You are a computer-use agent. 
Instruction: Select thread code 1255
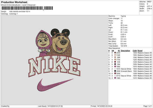point(135,60)
